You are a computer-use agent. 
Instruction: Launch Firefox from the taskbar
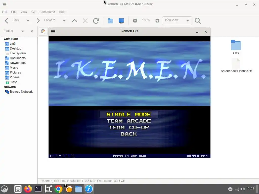coord(28,189)
